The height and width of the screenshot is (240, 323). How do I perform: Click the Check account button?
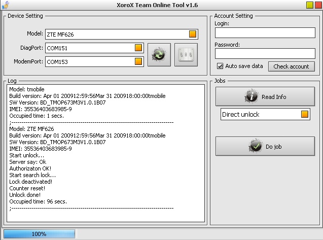point(291,66)
